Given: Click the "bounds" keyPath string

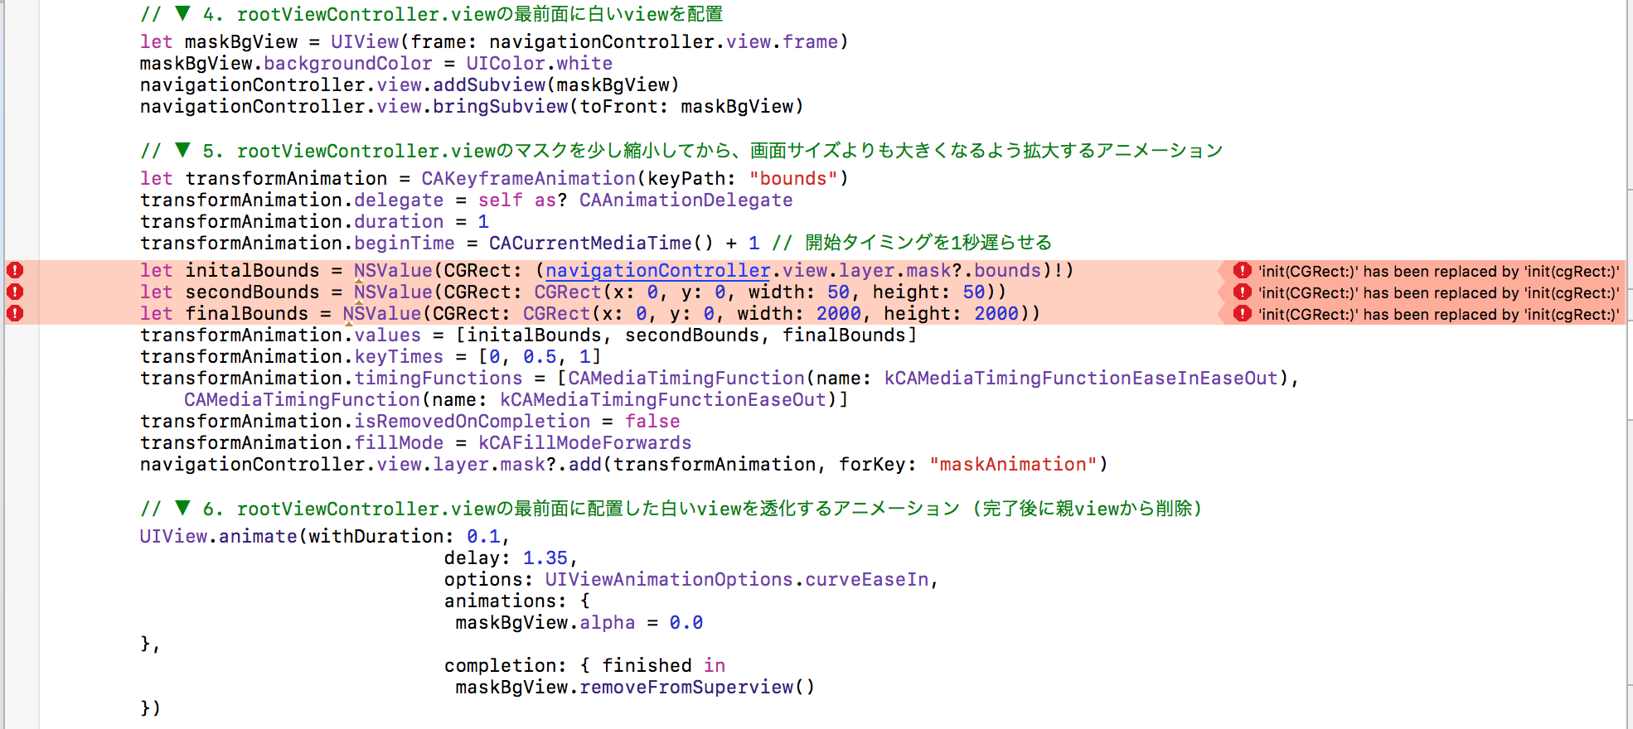Looking at the screenshot, I should click(x=793, y=179).
